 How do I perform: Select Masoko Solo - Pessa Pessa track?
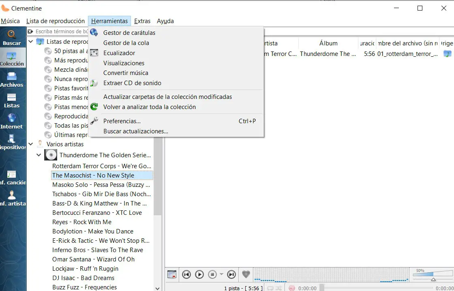(x=101, y=185)
